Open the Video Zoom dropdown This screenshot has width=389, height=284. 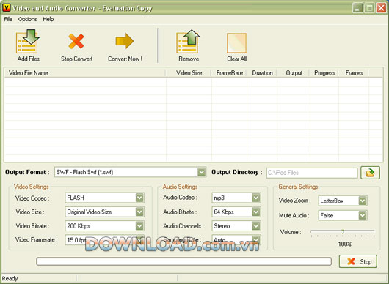click(x=363, y=201)
